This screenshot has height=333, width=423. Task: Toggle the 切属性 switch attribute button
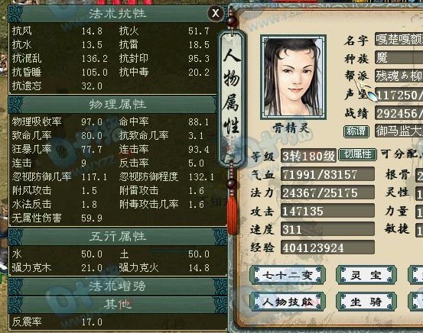click(x=357, y=154)
